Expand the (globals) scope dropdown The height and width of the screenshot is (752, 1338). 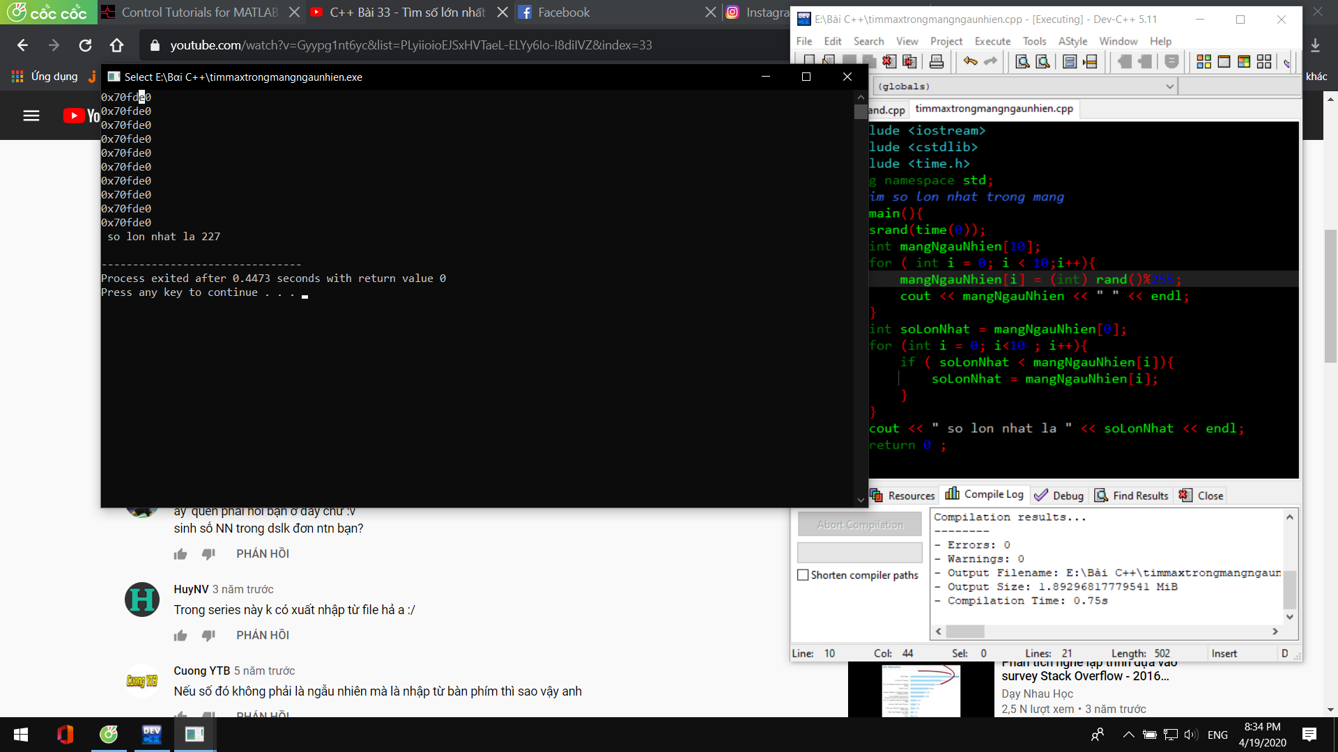coord(1169,86)
